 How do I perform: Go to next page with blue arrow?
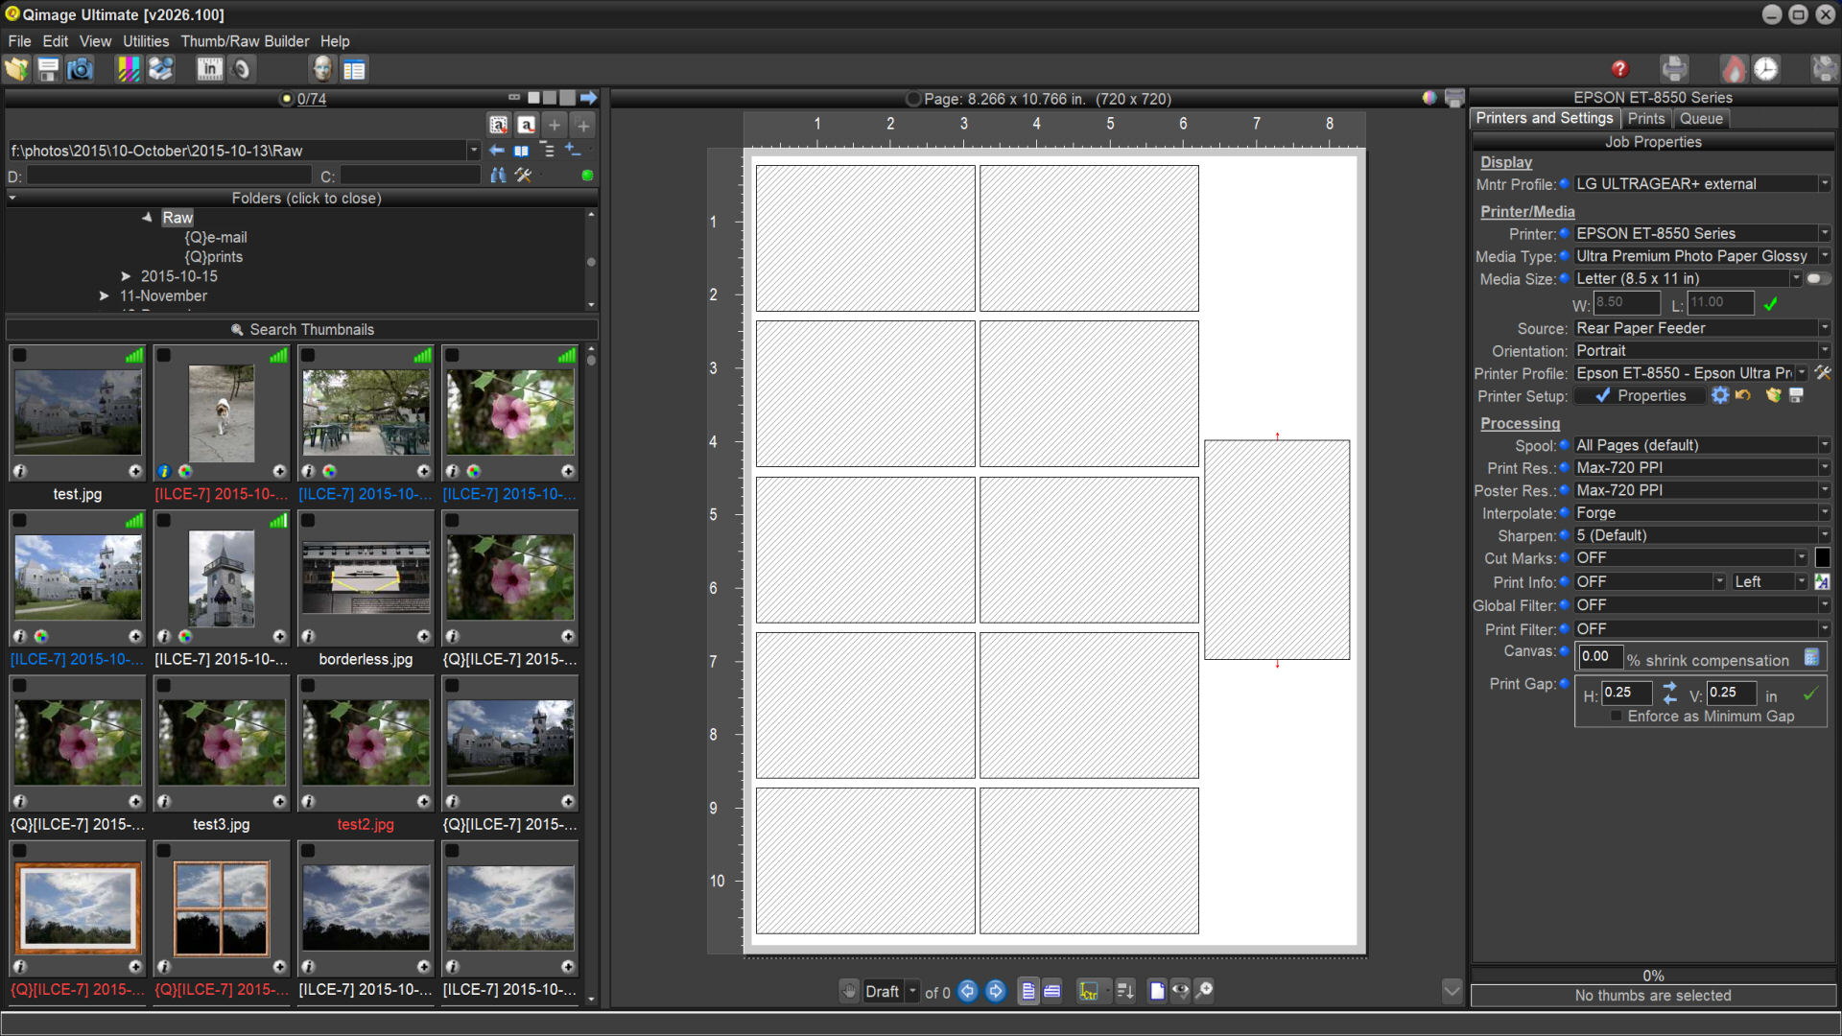click(x=996, y=991)
